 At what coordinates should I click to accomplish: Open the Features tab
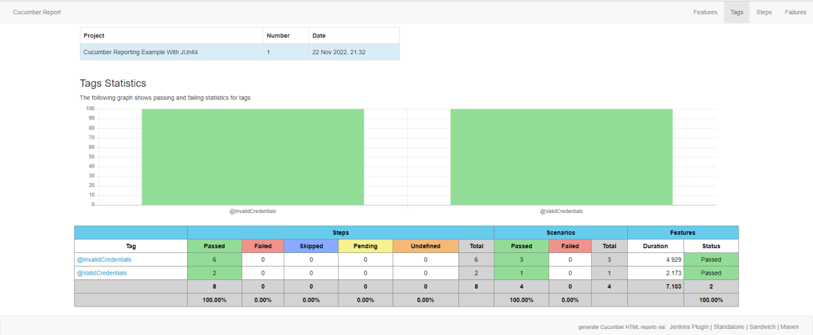click(705, 12)
